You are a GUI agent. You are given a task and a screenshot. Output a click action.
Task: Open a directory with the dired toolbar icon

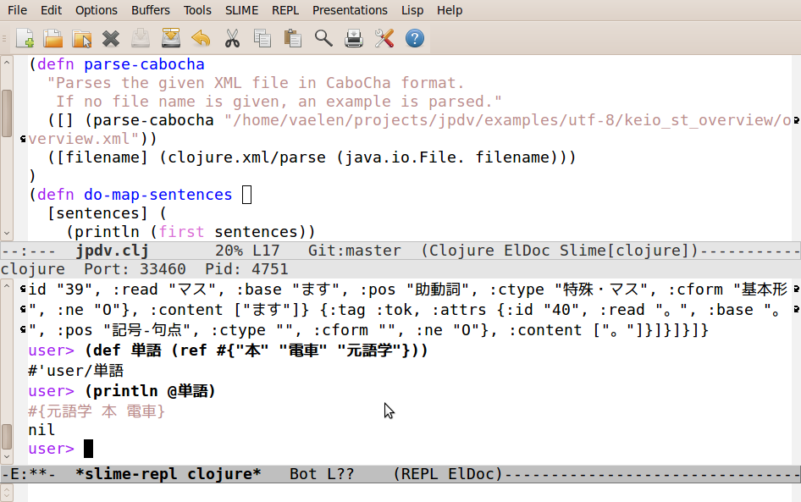pyautogui.click(x=80, y=38)
